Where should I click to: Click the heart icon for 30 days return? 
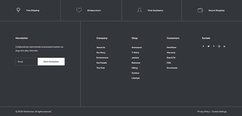click(x=79, y=10)
